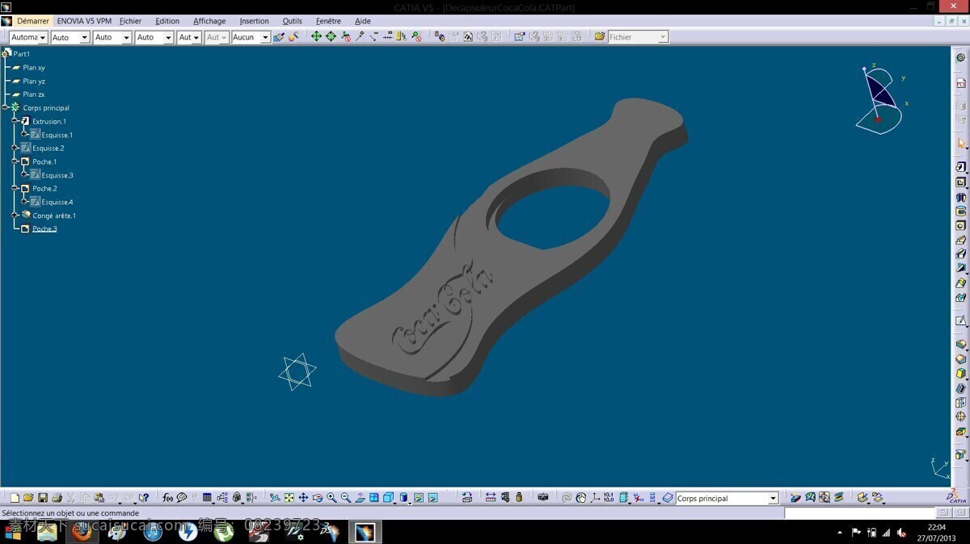Click the Select arrow tool on right toolbar
This screenshot has width=970, height=544.
tap(961, 144)
